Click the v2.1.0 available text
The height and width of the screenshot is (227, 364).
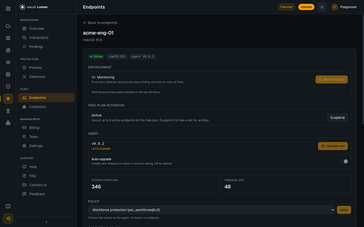[x=101, y=149]
